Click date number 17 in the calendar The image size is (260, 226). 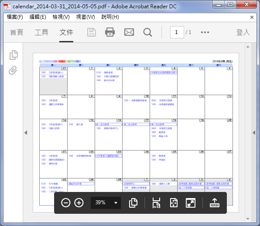click(x=147, y=120)
